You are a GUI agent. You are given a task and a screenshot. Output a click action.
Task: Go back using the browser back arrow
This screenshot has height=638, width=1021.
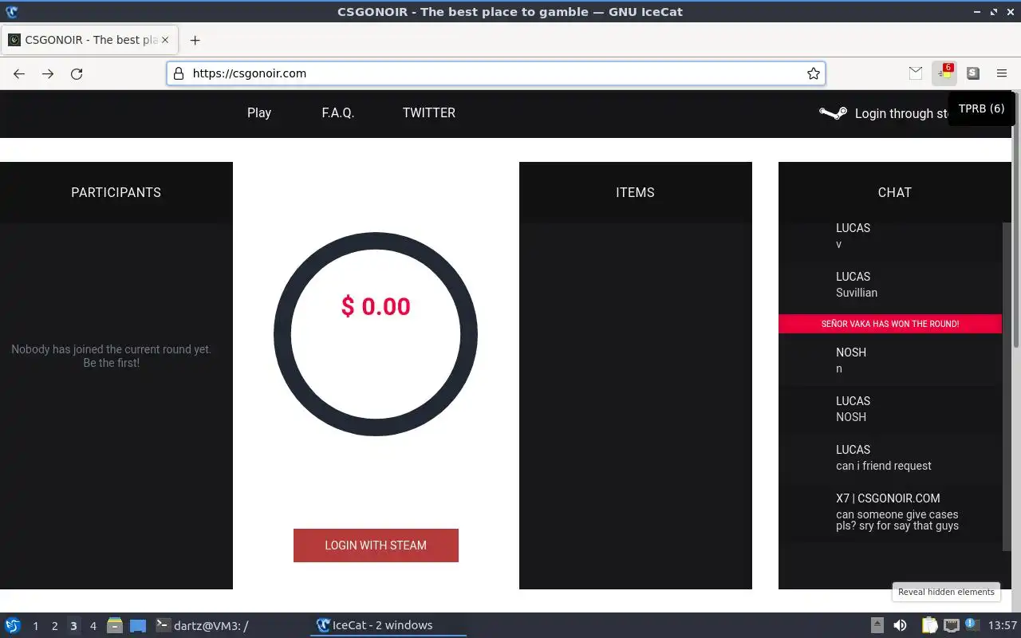pos(19,73)
